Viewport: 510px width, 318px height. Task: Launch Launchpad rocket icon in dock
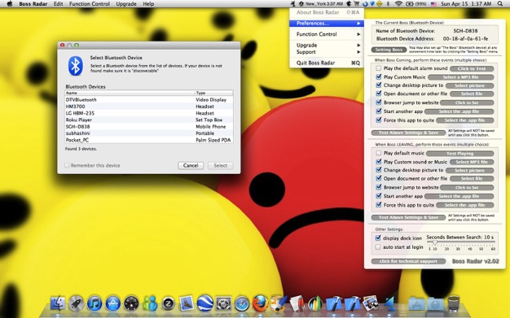coord(76,304)
